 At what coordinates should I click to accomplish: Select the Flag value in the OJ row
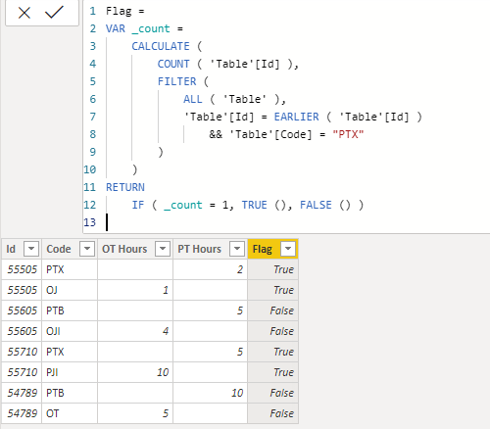click(273, 290)
